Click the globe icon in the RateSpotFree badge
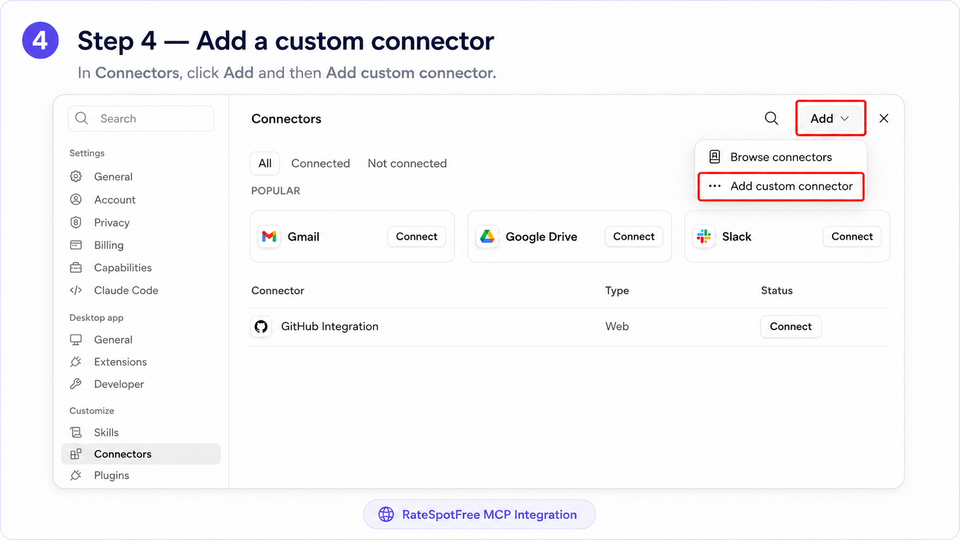960x540 pixels. coord(386,514)
